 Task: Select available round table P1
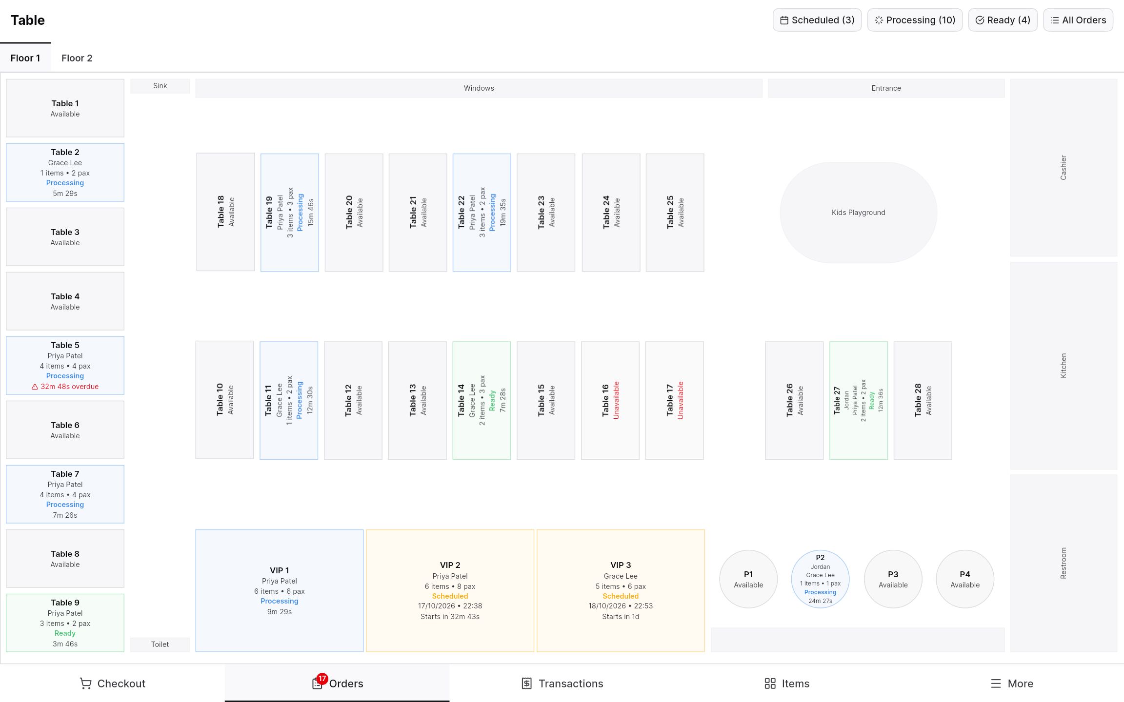tap(748, 579)
